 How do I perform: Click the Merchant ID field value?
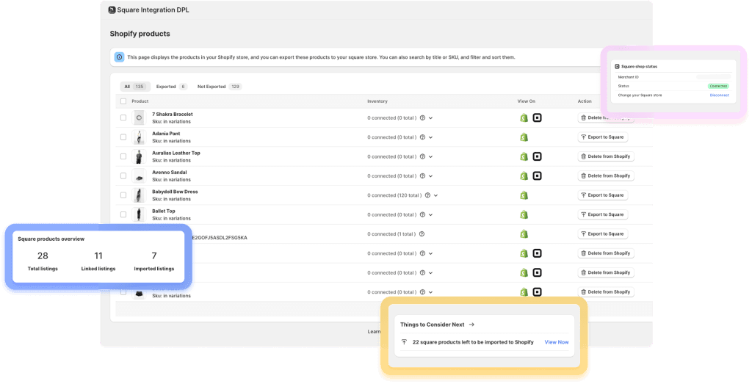(714, 77)
